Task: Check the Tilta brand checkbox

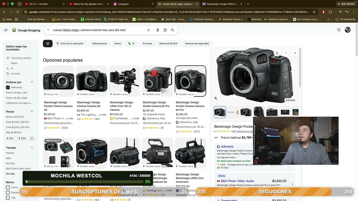Action: pos(8,198)
